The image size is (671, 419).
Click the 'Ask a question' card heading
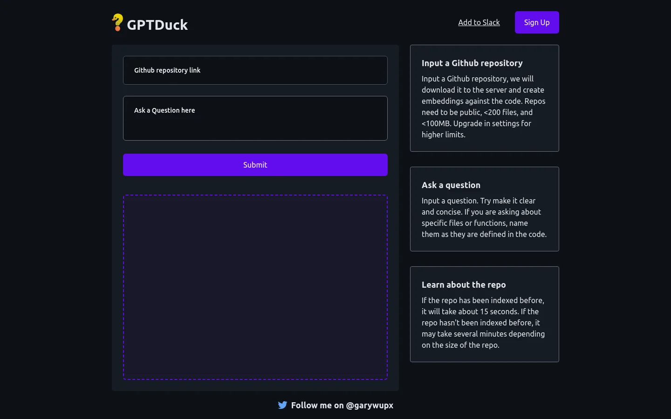[451, 185]
